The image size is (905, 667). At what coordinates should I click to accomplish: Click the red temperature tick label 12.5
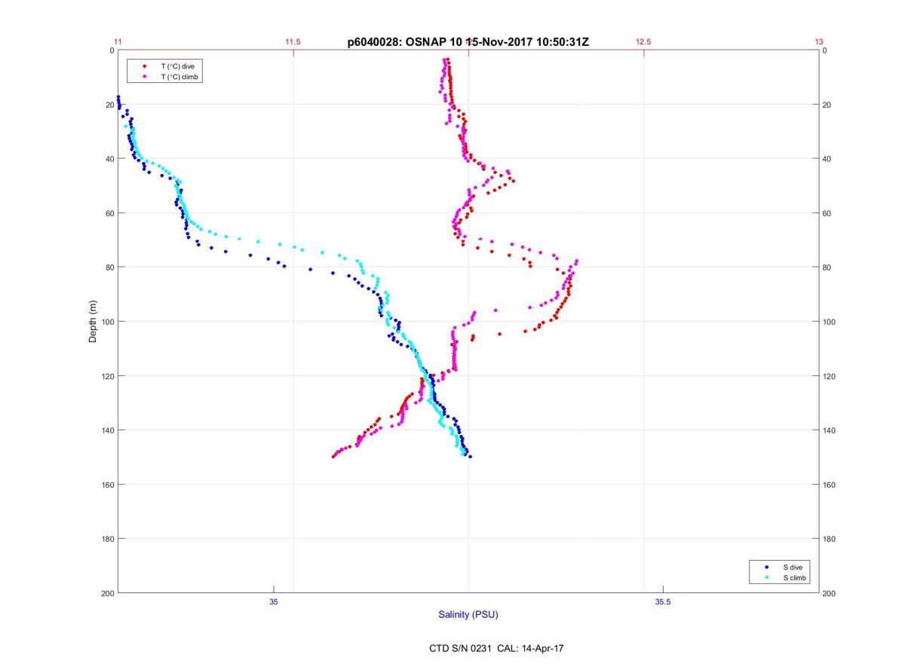pyautogui.click(x=643, y=42)
